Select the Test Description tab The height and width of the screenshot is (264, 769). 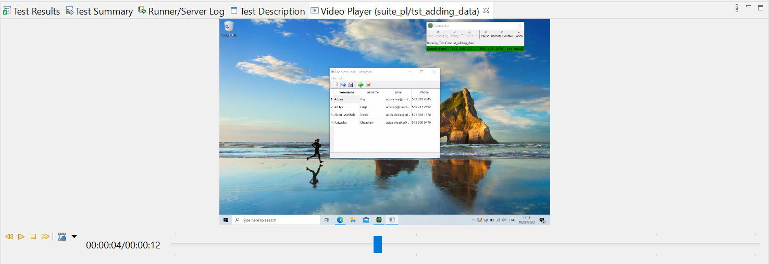tap(272, 11)
